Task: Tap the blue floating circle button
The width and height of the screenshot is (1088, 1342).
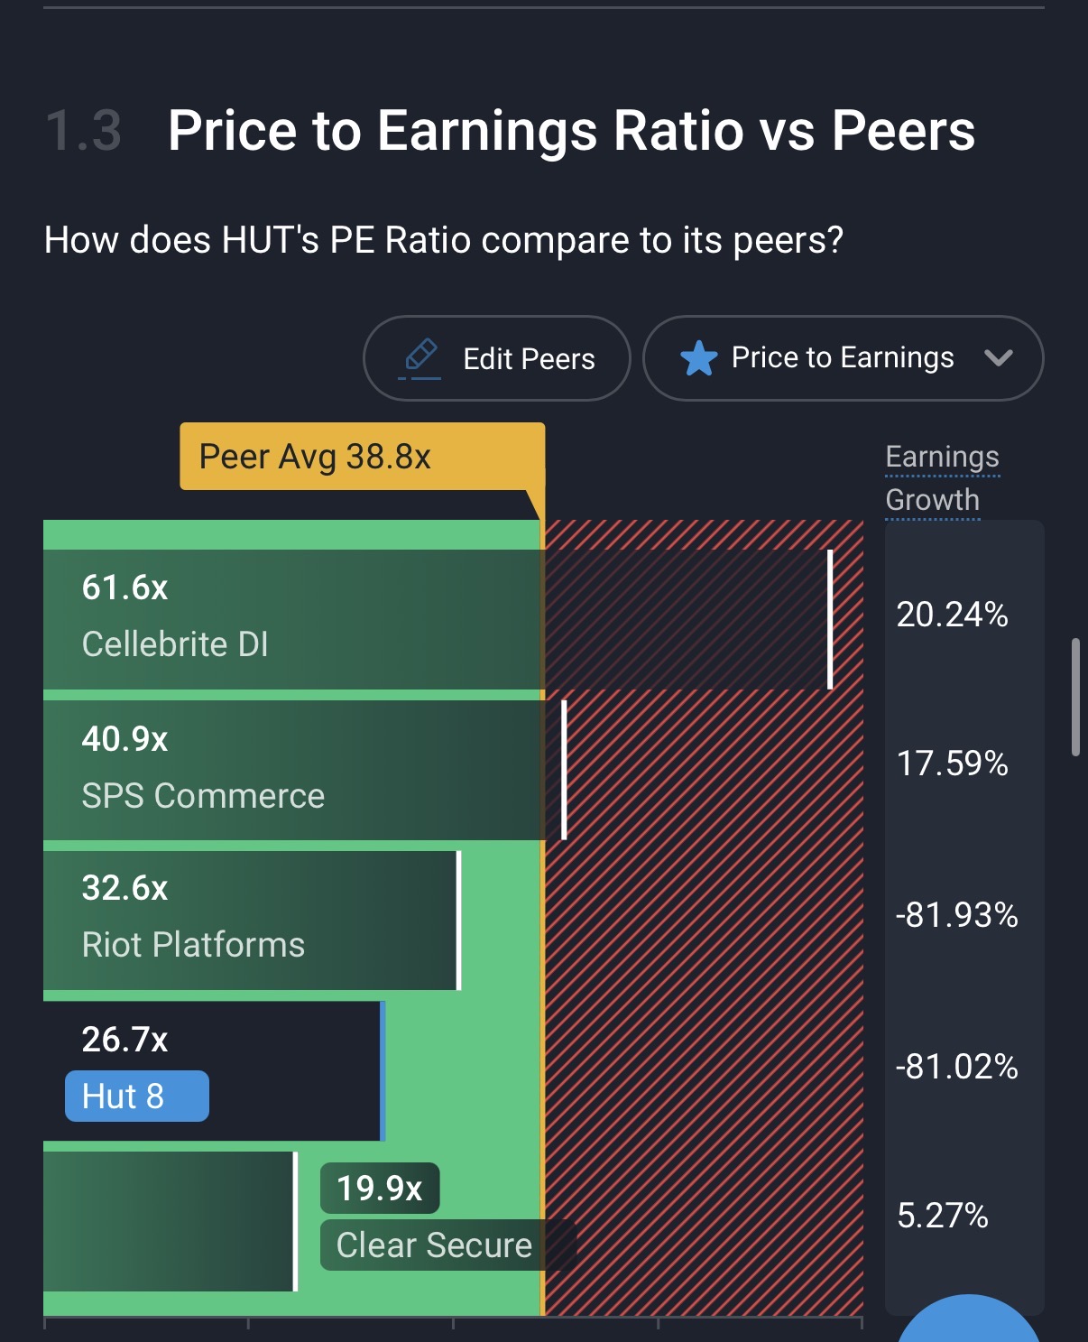Action: (968, 1321)
